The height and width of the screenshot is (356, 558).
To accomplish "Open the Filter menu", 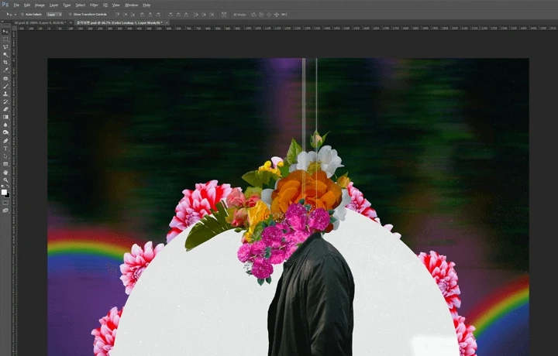I will 94,5.
